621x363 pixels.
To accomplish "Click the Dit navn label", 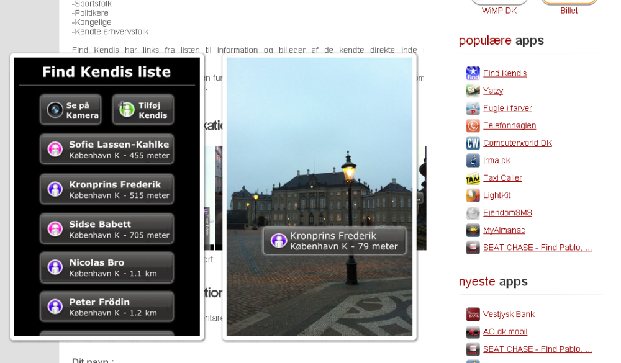I will 93,361.
